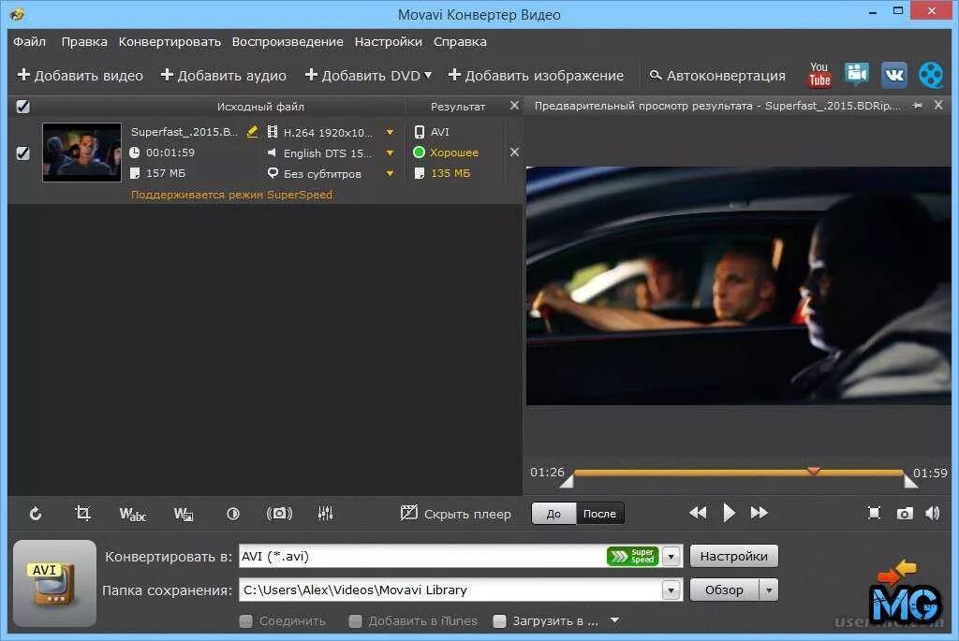Play the preview video
The image size is (959, 641).
pos(729,513)
